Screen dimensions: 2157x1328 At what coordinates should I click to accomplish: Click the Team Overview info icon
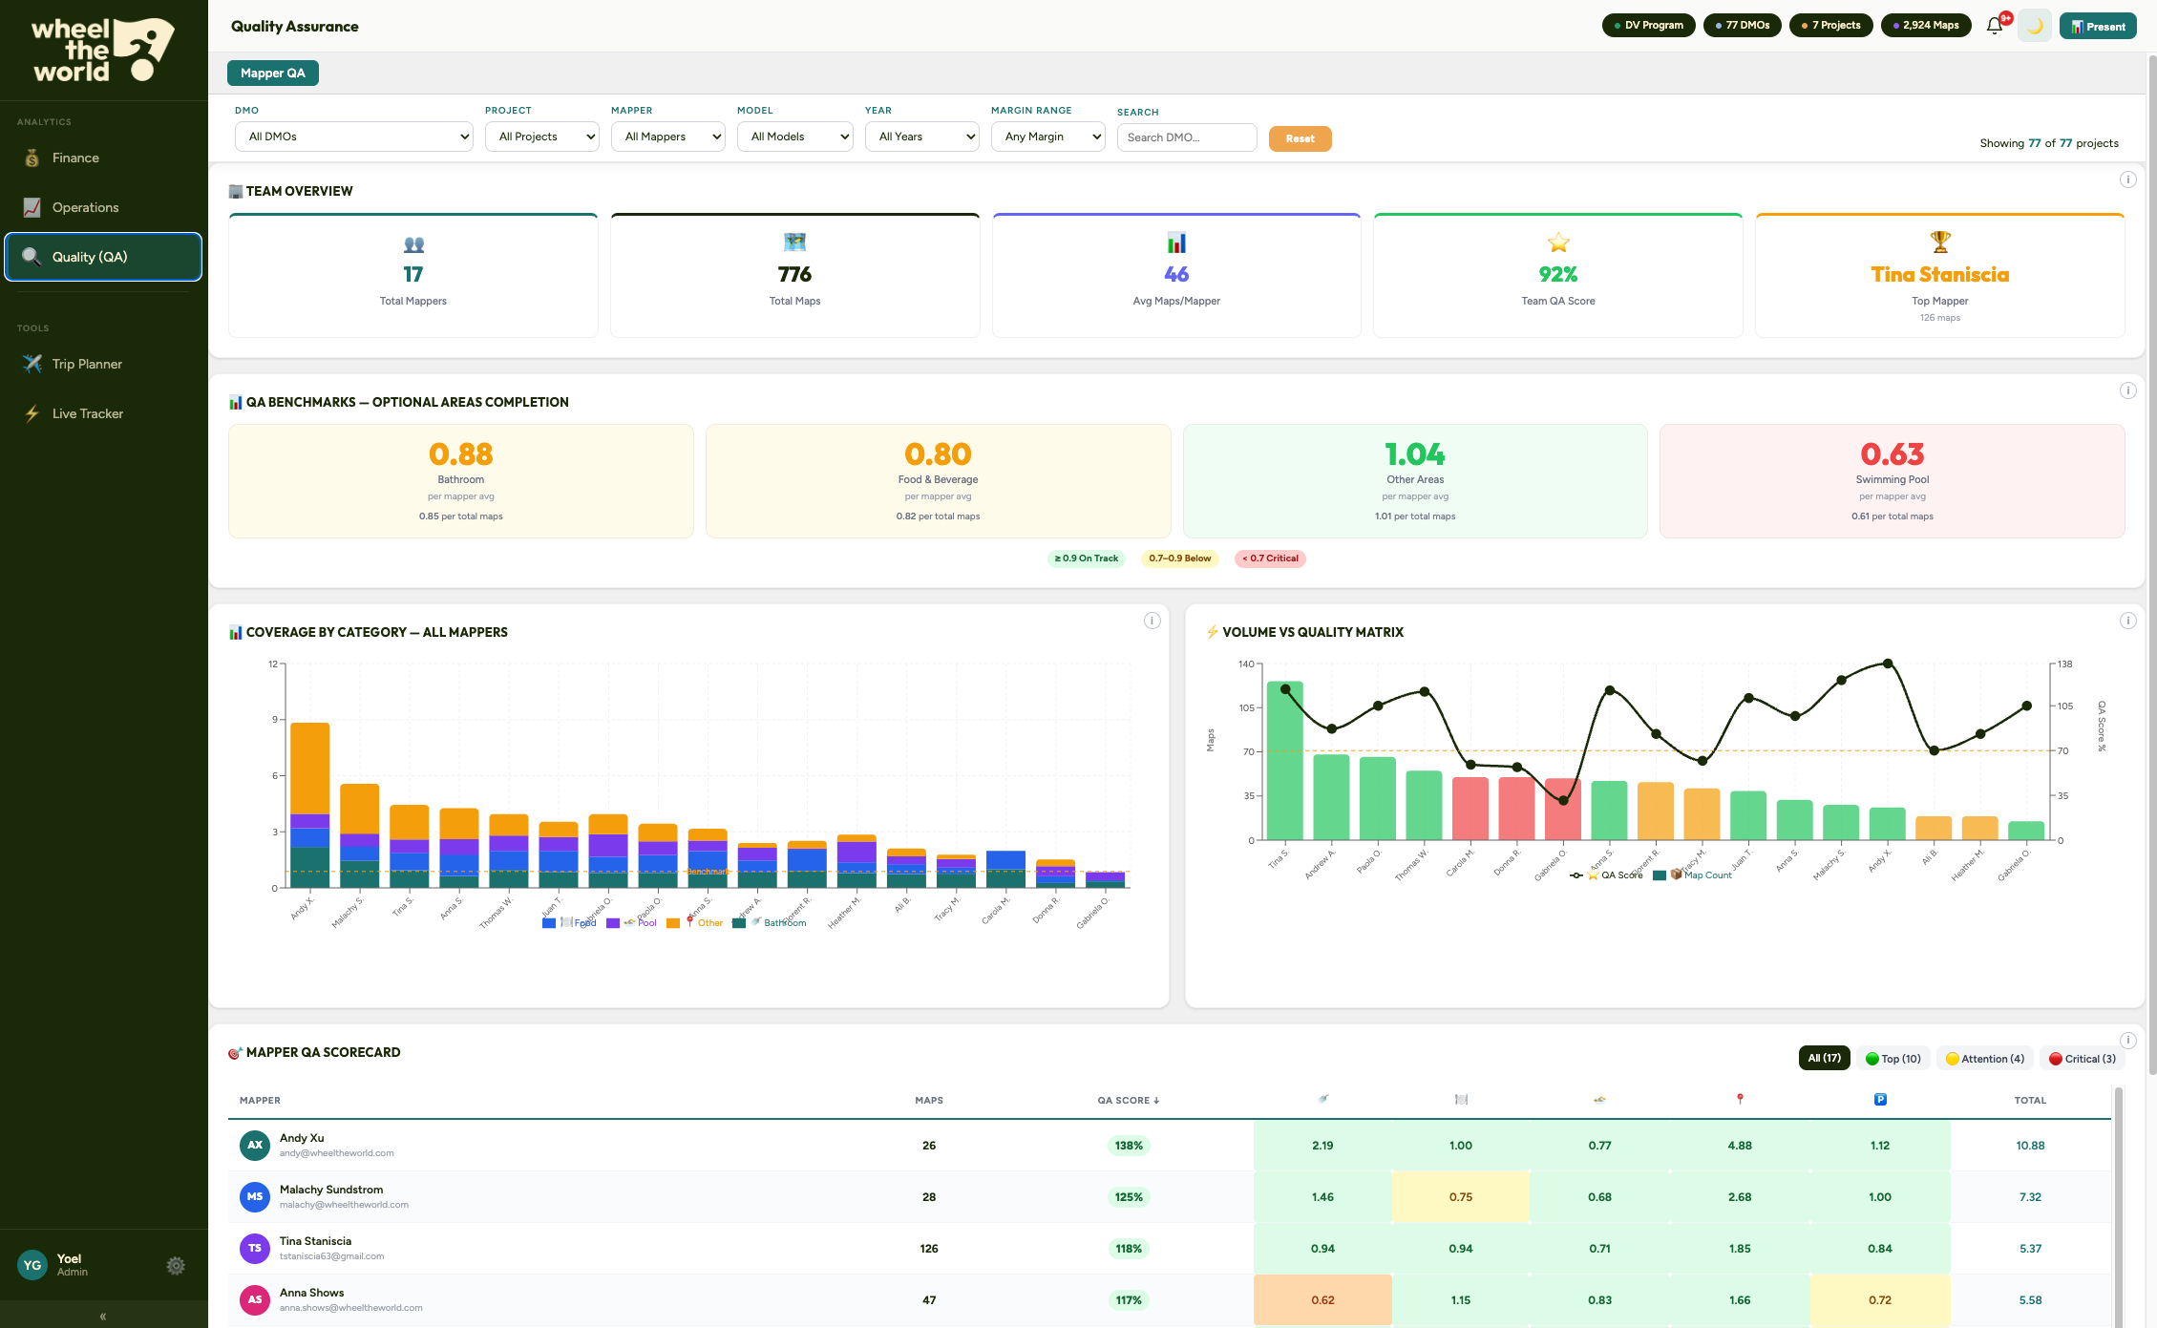(2127, 179)
